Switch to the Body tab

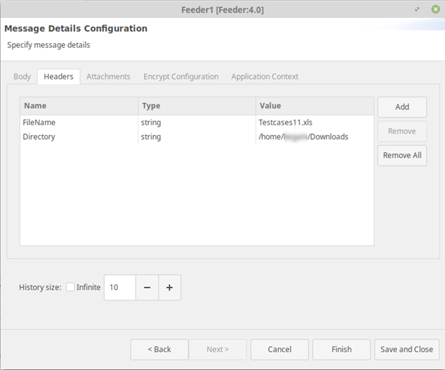coord(22,77)
